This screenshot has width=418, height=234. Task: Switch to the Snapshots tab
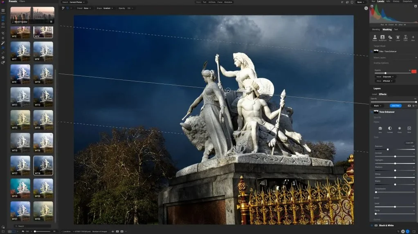[x=407, y=1]
